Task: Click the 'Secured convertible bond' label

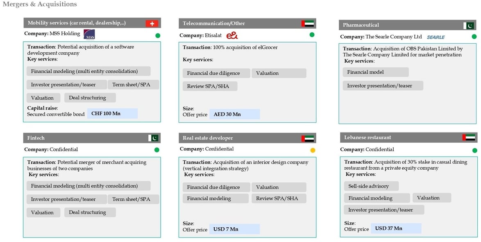Action: pos(56,114)
